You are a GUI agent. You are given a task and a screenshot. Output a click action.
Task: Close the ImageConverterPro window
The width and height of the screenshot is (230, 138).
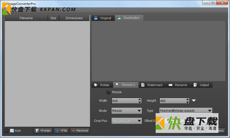pos(222,3)
